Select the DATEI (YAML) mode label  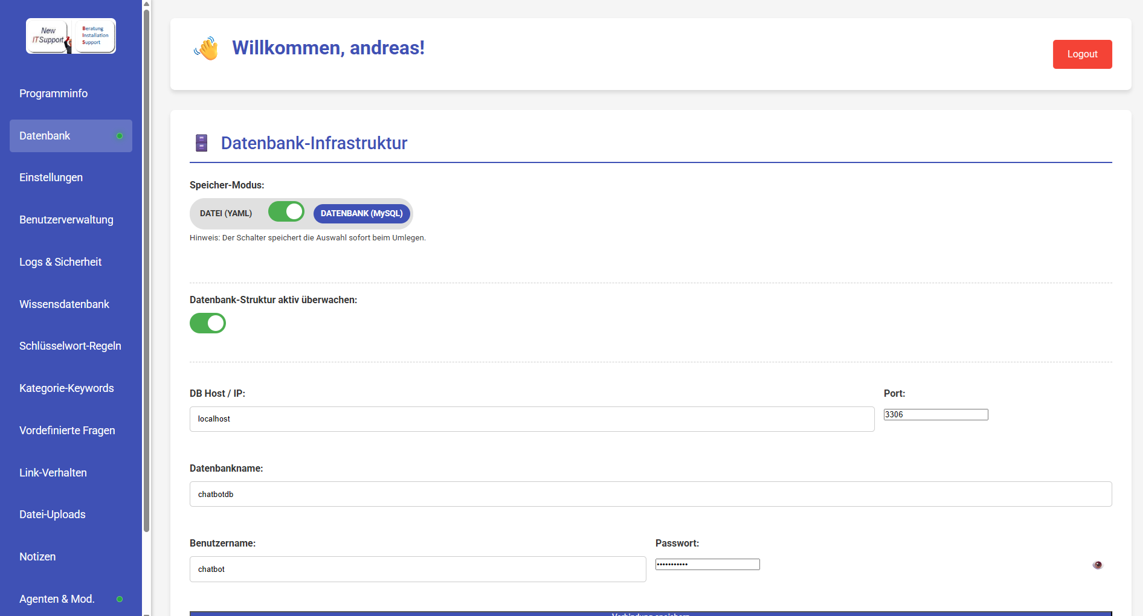click(226, 214)
